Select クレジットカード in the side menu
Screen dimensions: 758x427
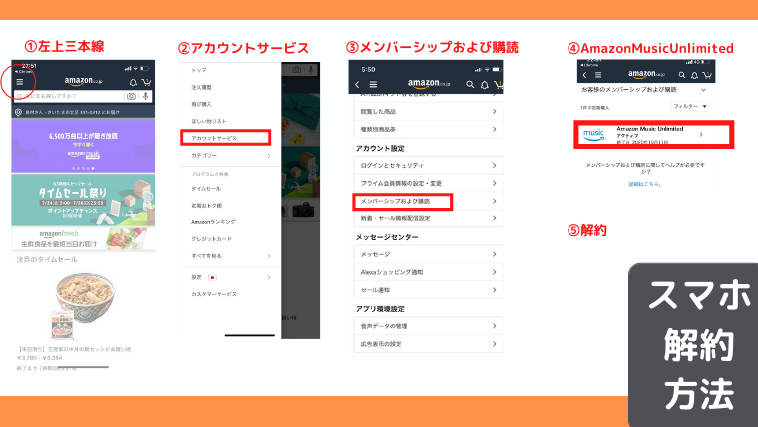point(211,239)
